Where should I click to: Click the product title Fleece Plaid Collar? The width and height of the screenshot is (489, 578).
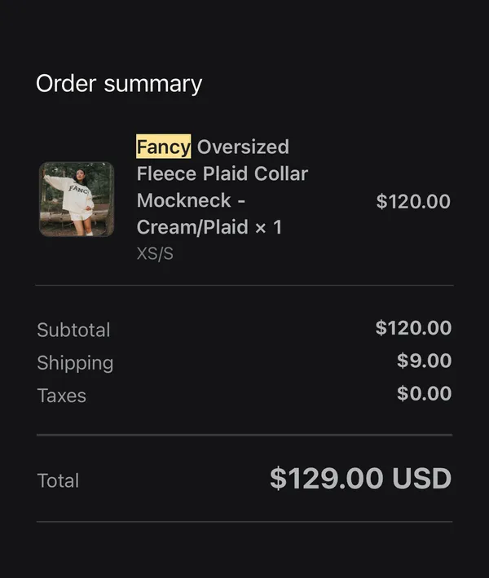coord(222,173)
